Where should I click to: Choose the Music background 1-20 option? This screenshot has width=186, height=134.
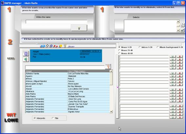click(x=170, y=47)
